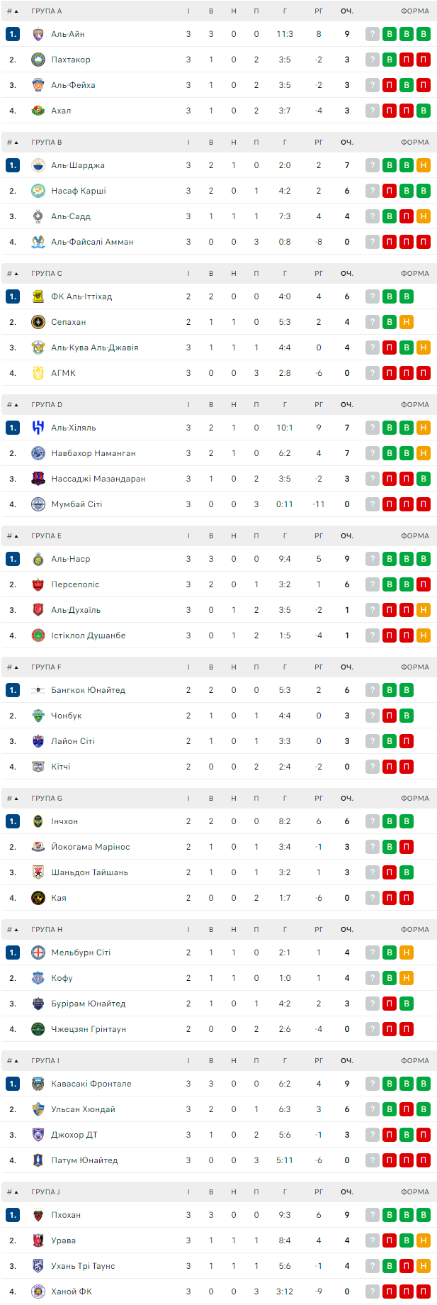437x1305 pixels.
Task: Click the Кавасакі Фронтале club logo
Action: pos(38,1084)
